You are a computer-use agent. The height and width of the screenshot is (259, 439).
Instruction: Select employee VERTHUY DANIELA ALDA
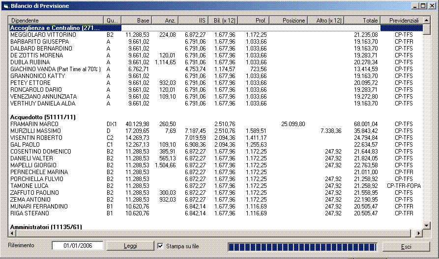coord(43,104)
